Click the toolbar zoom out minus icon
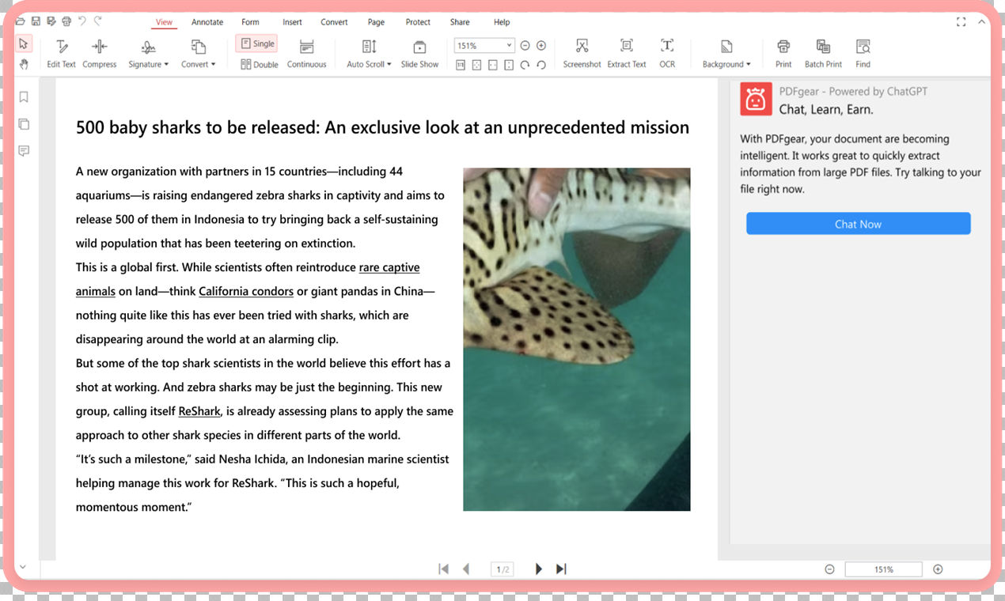The height and width of the screenshot is (601, 1005). (525, 46)
